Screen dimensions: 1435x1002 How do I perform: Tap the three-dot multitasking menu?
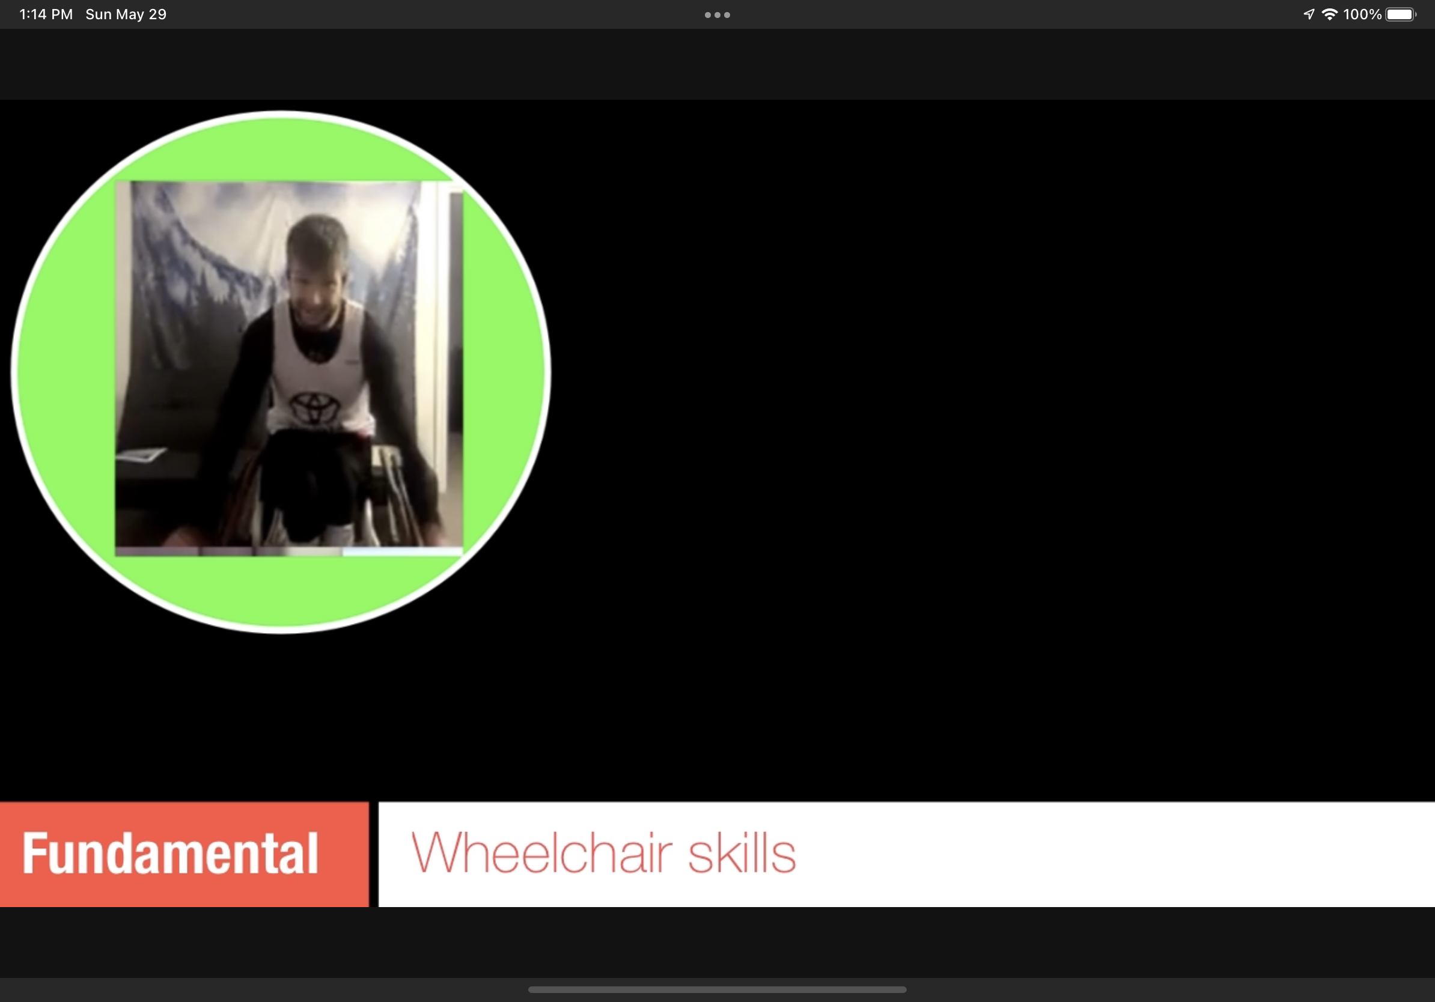717,15
